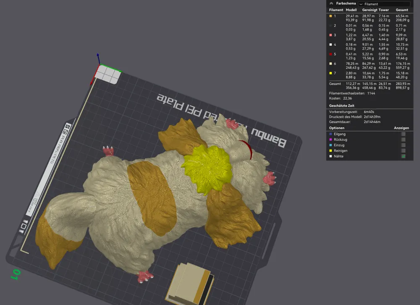Click the Vorbereitungszeit value 6m40s
The width and height of the screenshot is (420, 305).
[x=369, y=112]
